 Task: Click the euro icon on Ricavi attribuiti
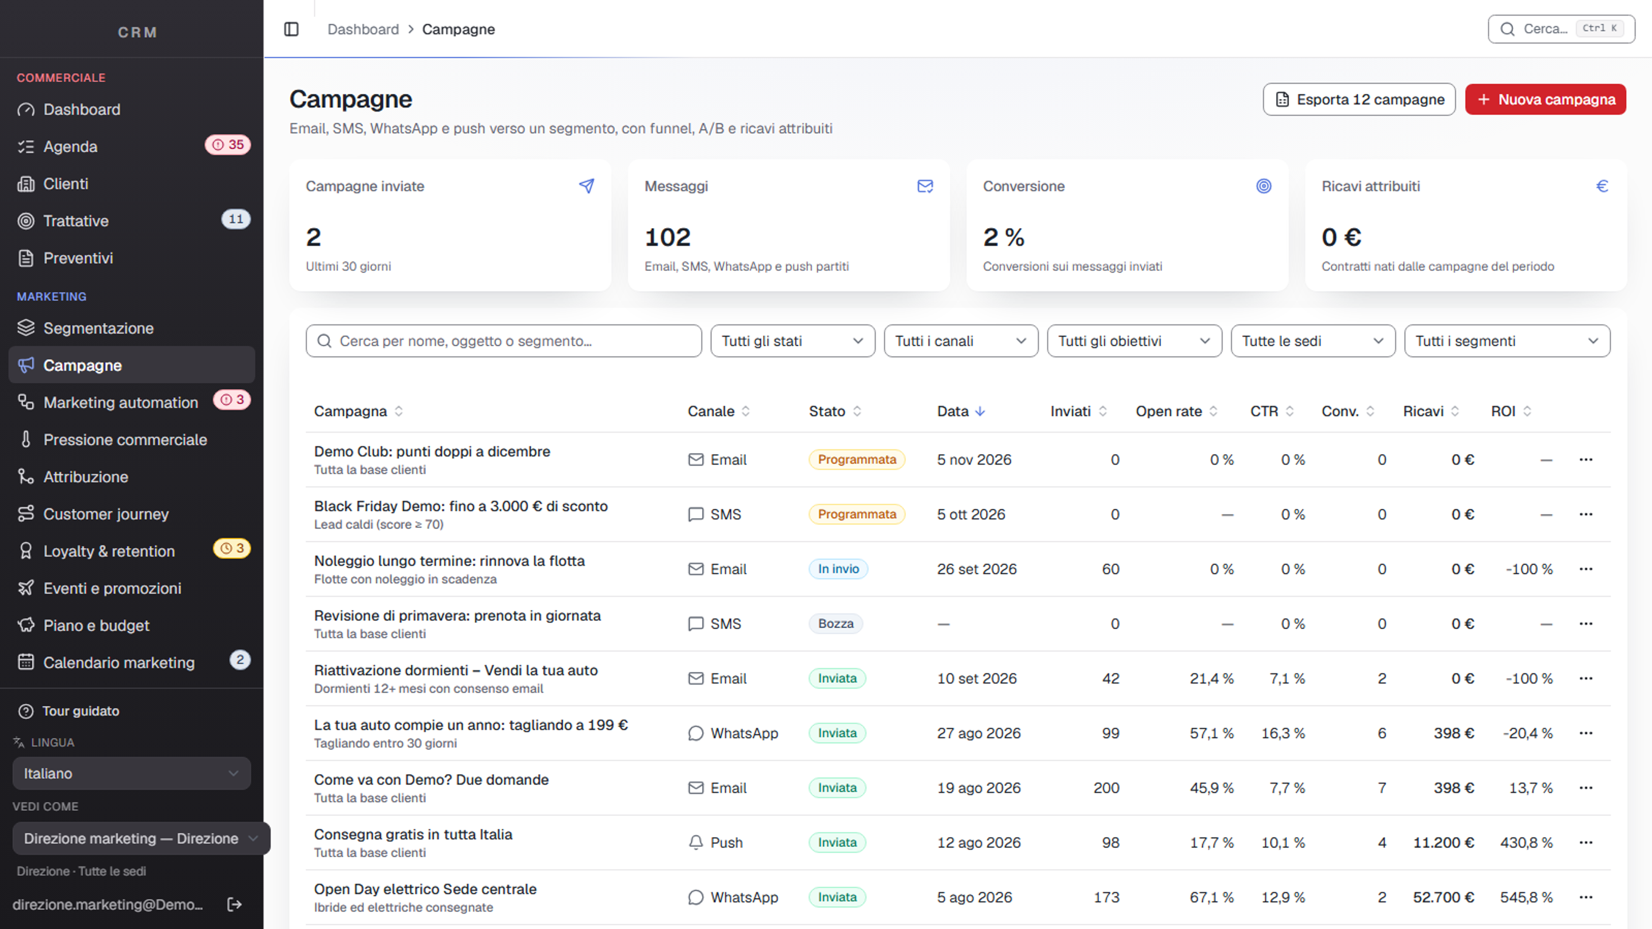(1602, 186)
